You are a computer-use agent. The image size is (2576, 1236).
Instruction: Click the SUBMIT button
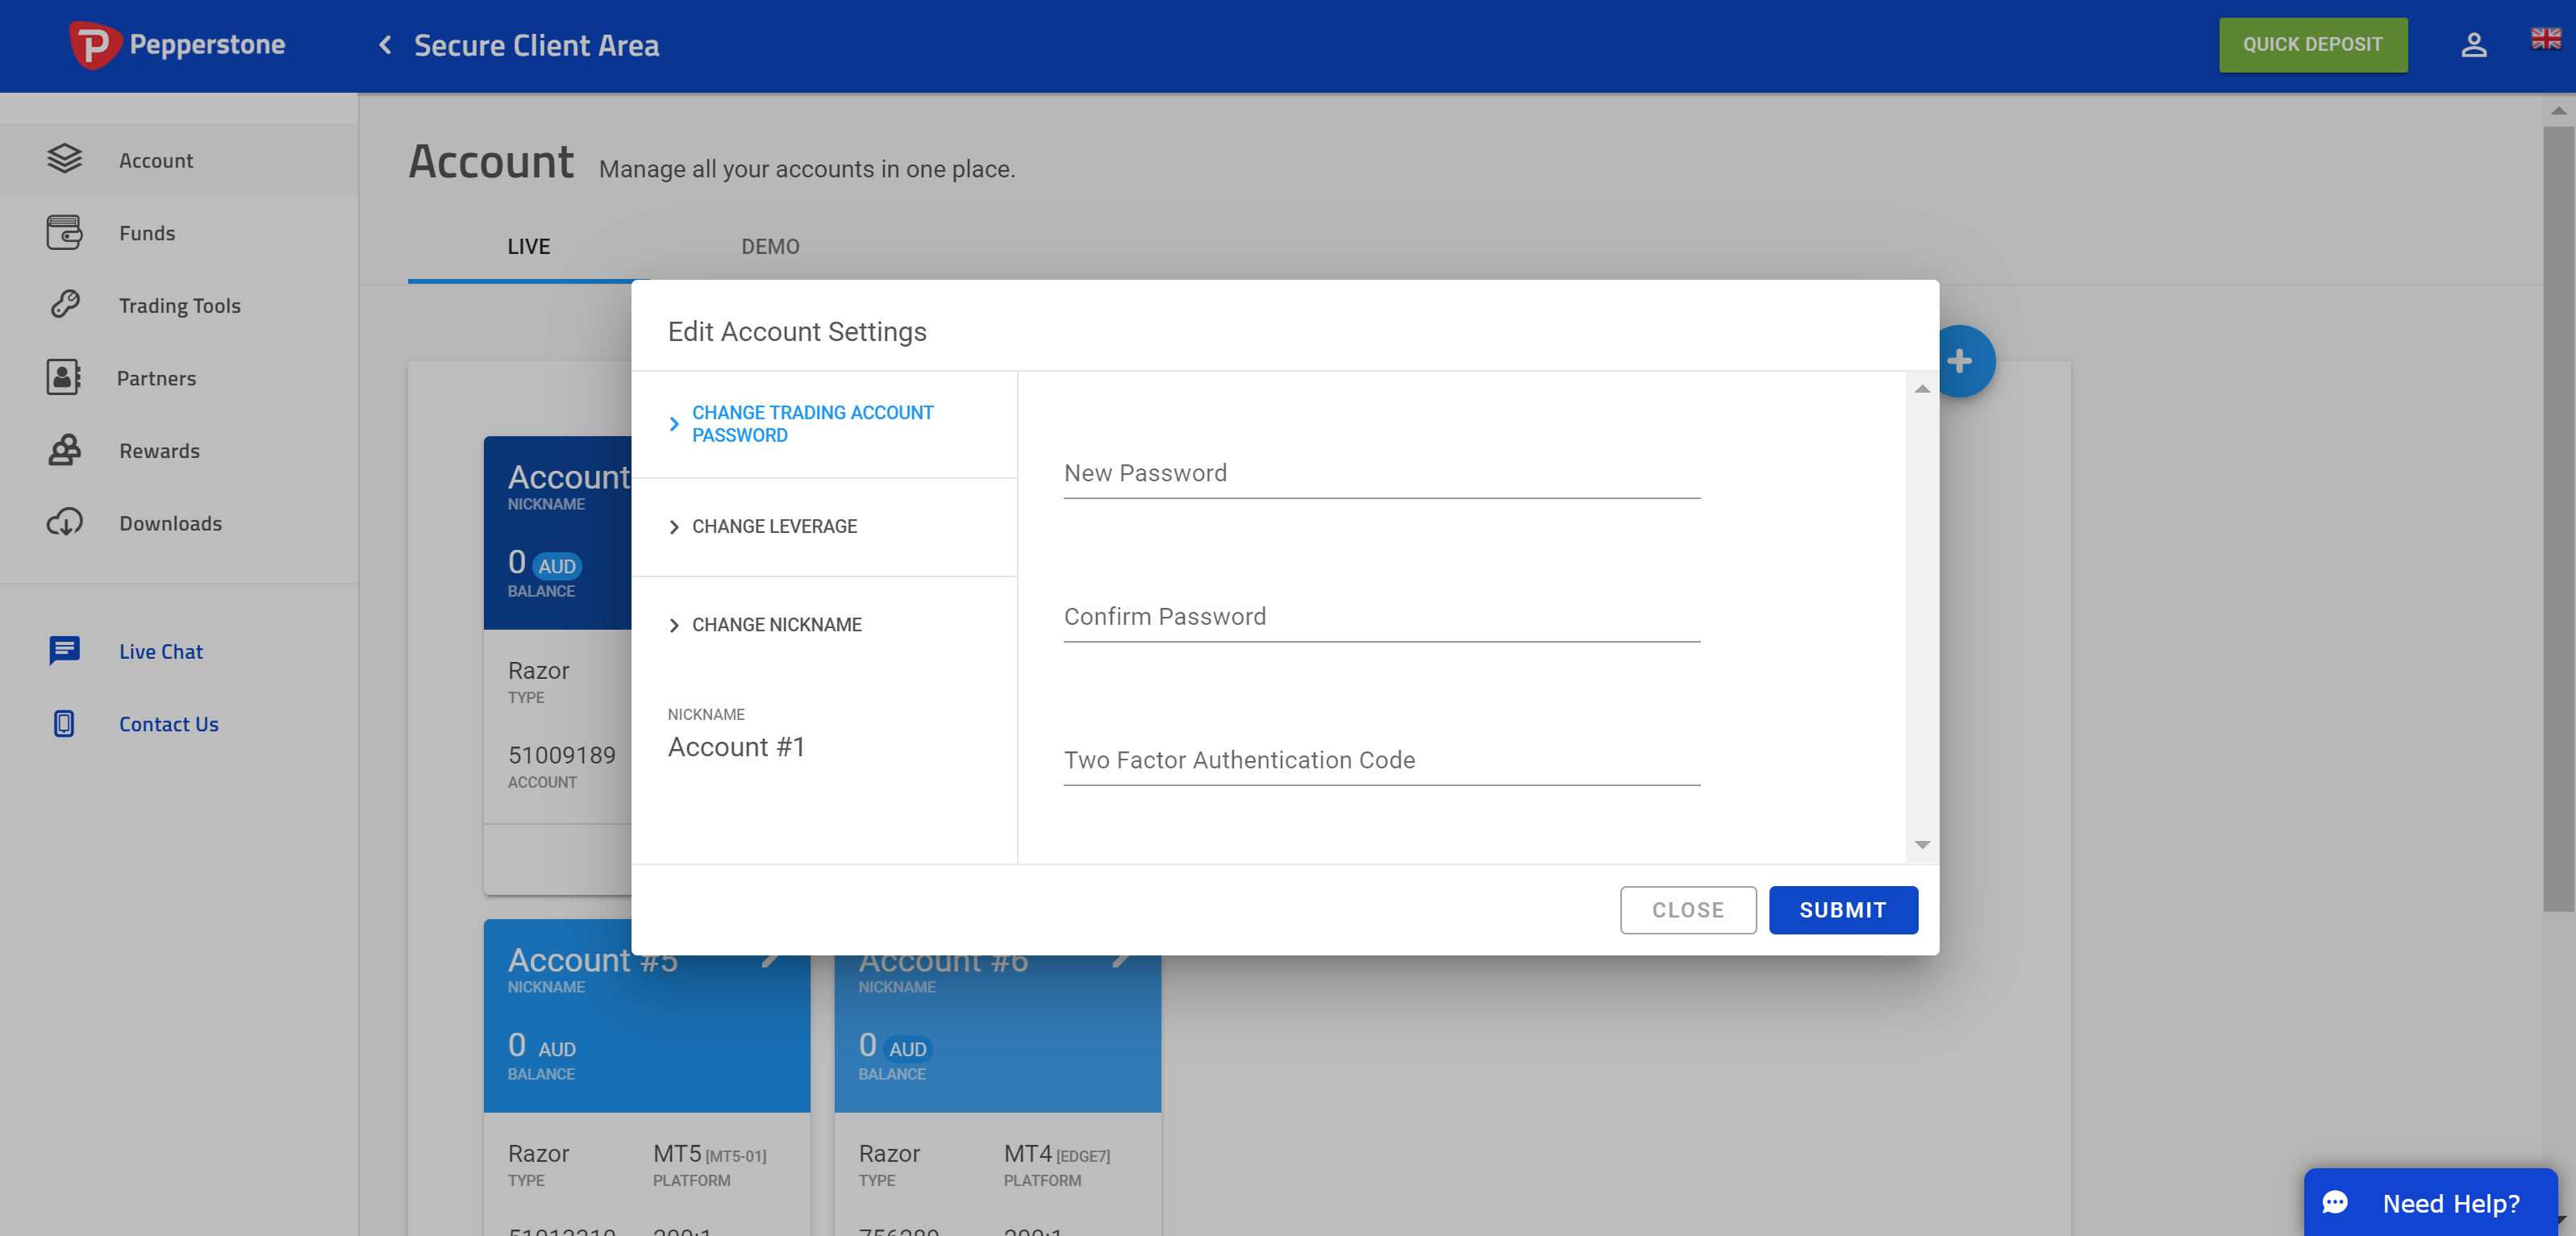point(1841,909)
